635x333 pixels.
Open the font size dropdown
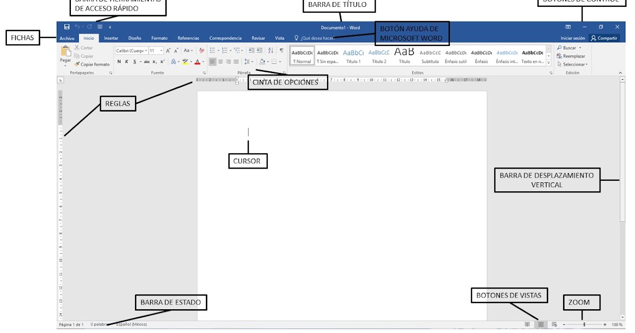tap(161, 51)
